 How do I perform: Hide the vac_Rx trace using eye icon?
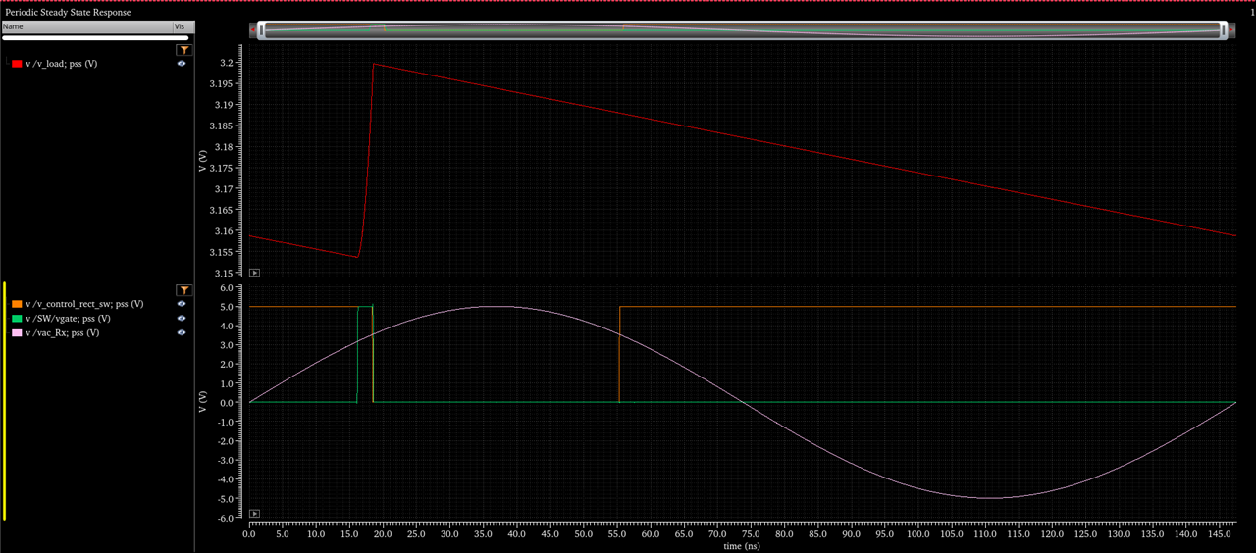click(182, 333)
